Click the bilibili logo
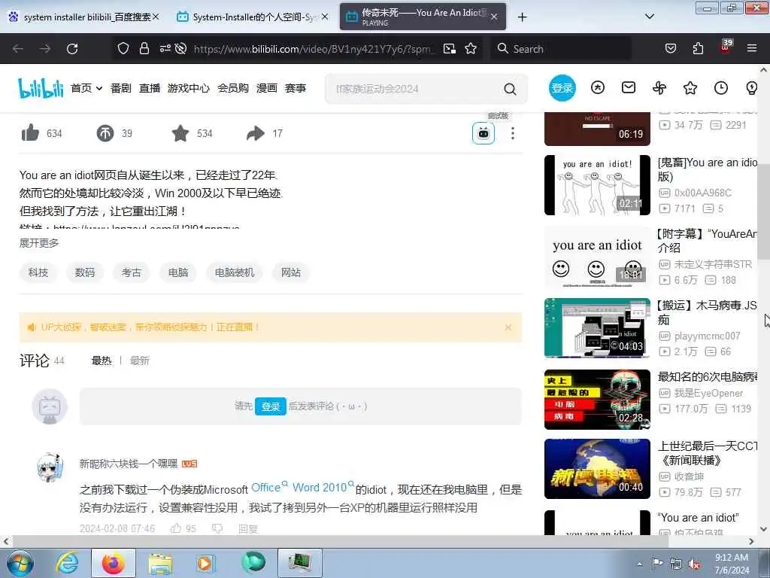 pyautogui.click(x=41, y=88)
